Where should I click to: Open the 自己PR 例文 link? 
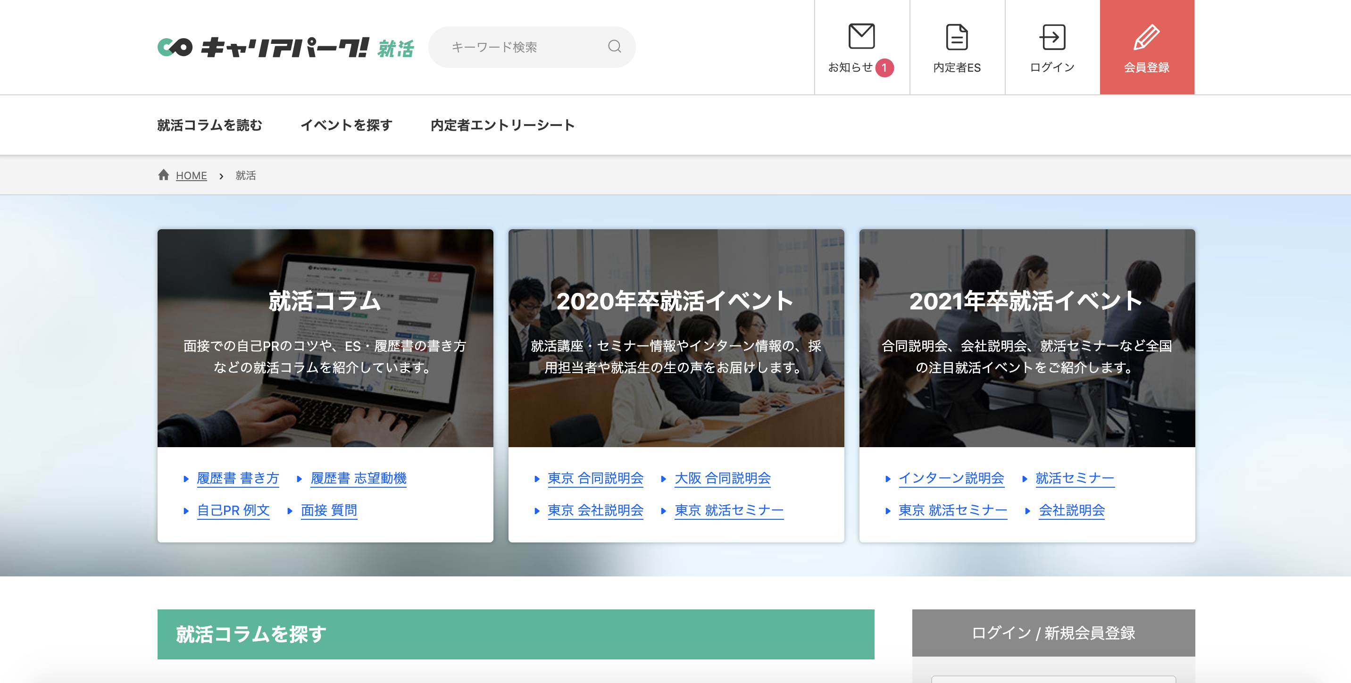pos(233,510)
